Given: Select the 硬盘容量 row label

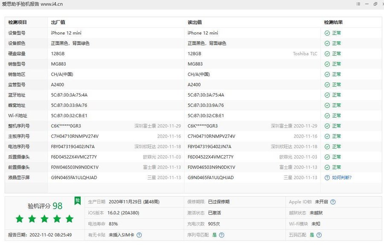Looking at the screenshot, I should click(x=17, y=54).
